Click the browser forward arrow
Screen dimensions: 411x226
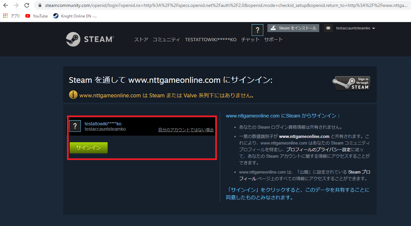(16, 5)
